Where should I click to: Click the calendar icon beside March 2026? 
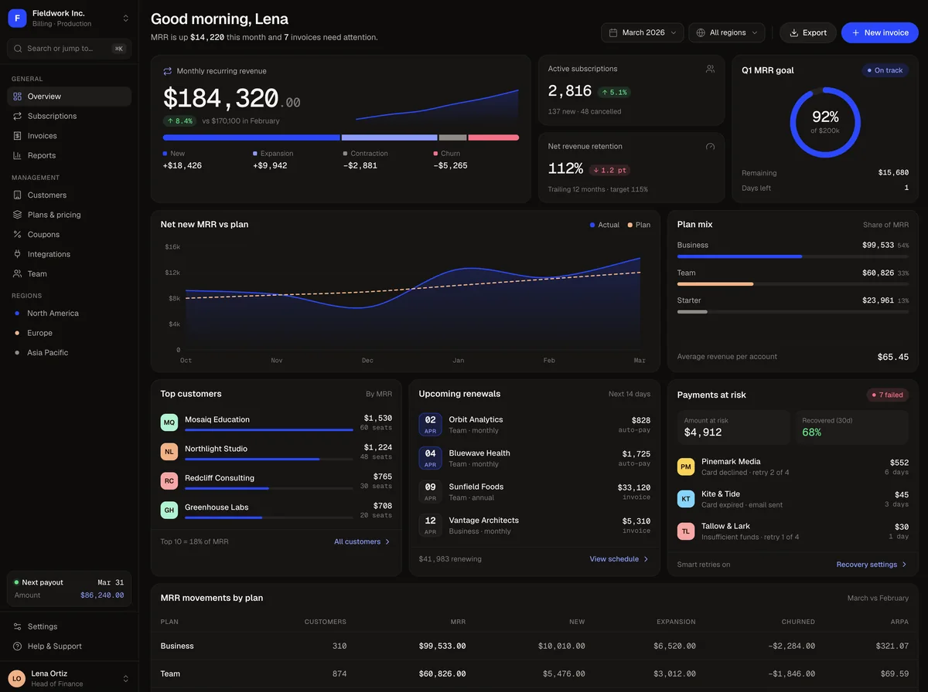click(613, 33)
